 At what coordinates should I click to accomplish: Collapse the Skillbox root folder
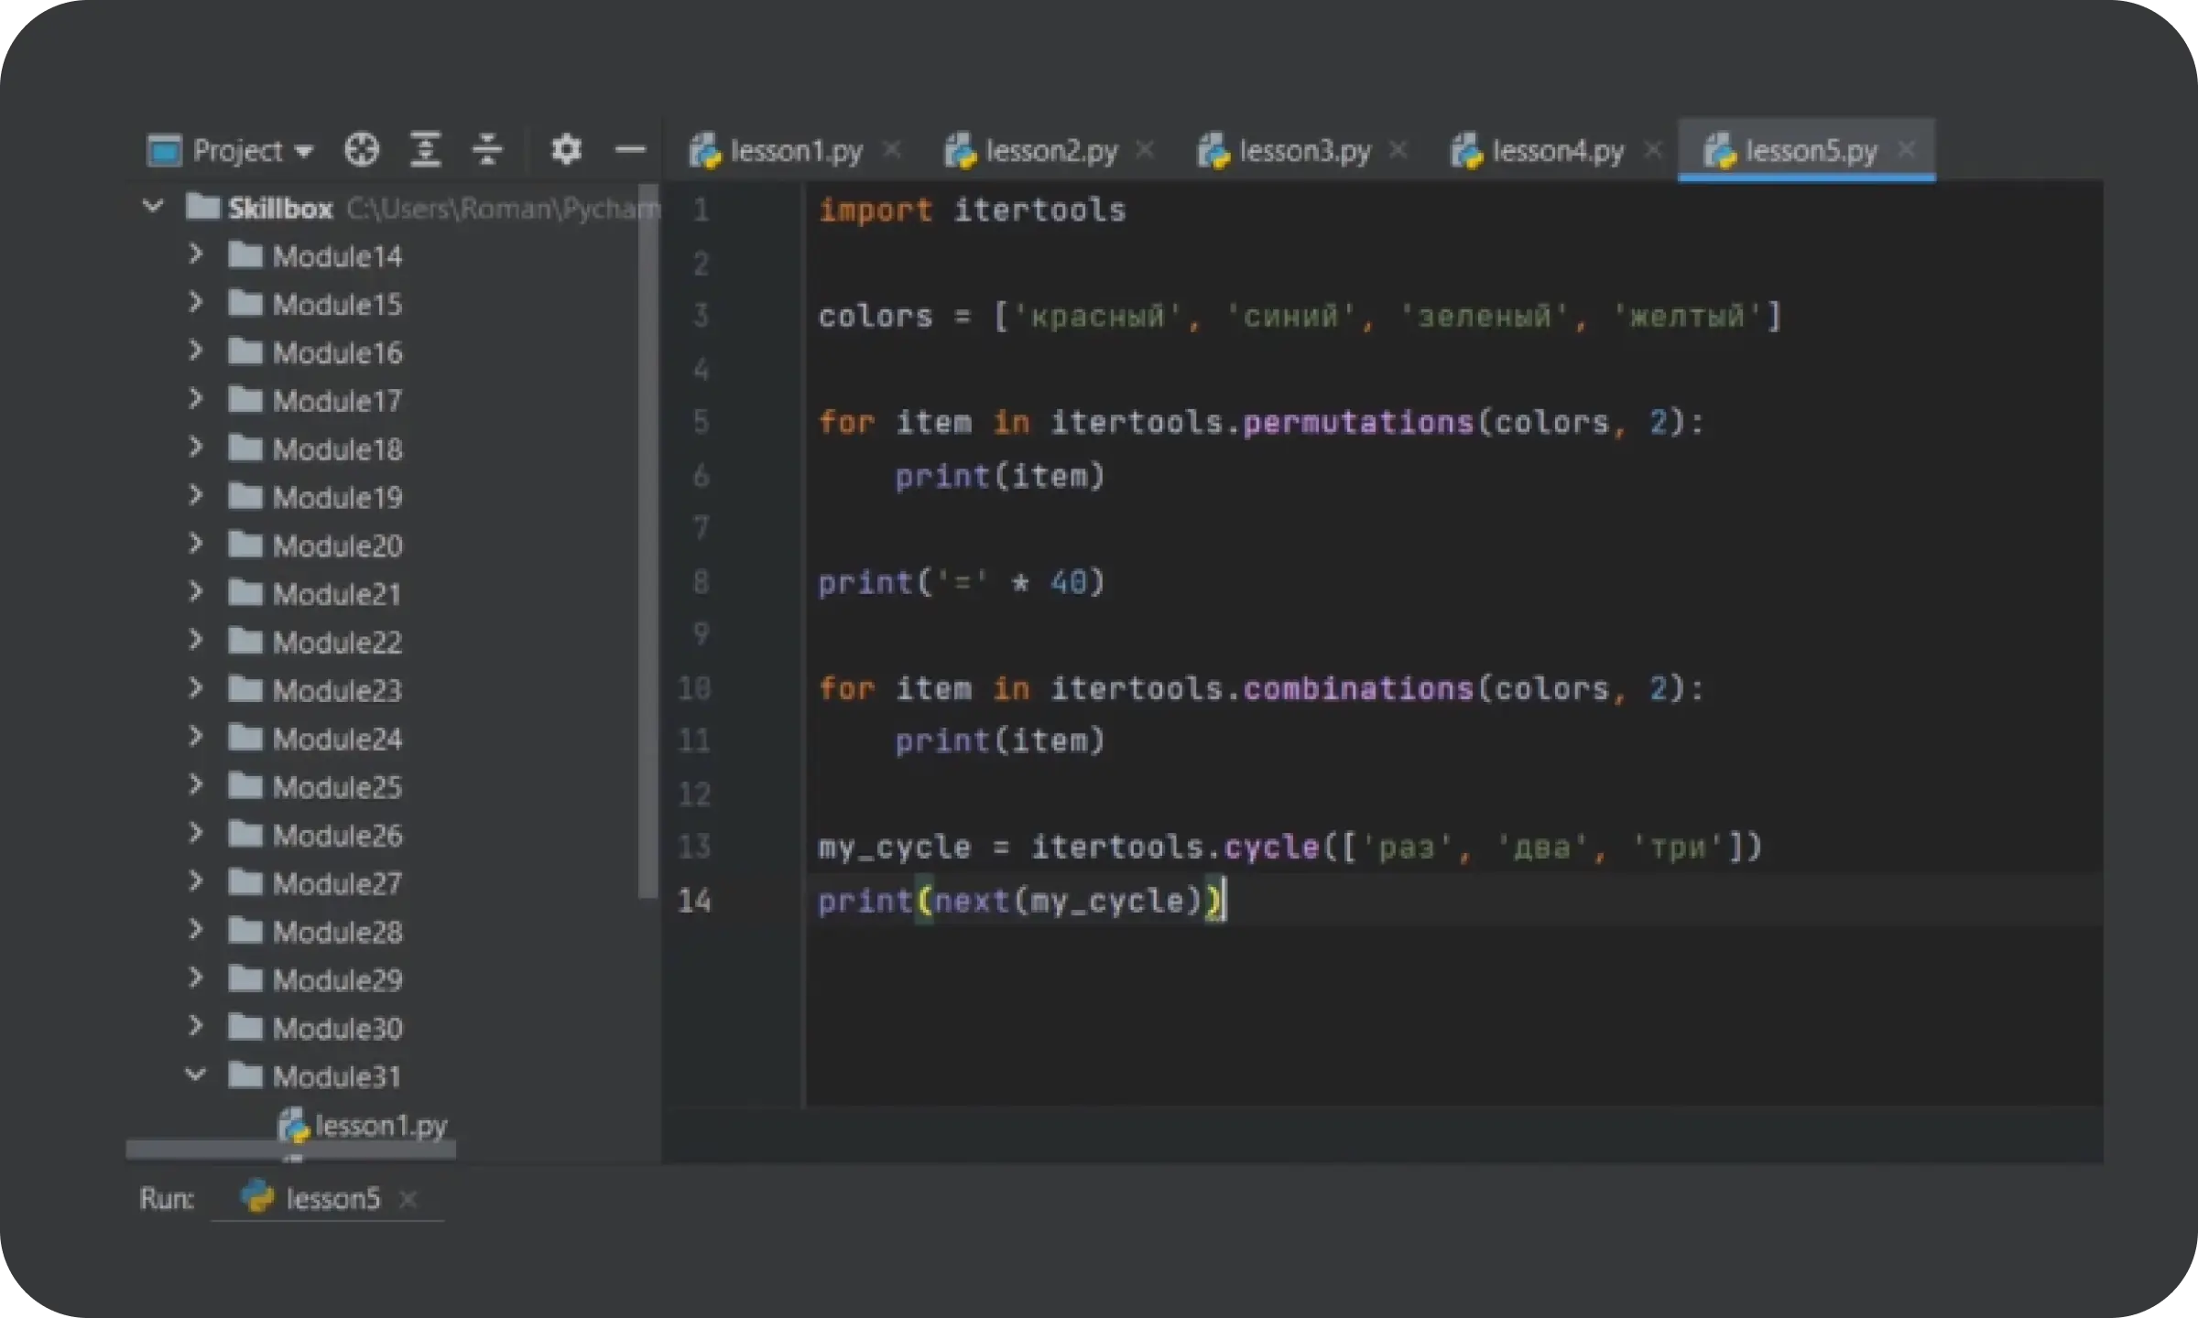pyautogui.click(x=153, y=207)
